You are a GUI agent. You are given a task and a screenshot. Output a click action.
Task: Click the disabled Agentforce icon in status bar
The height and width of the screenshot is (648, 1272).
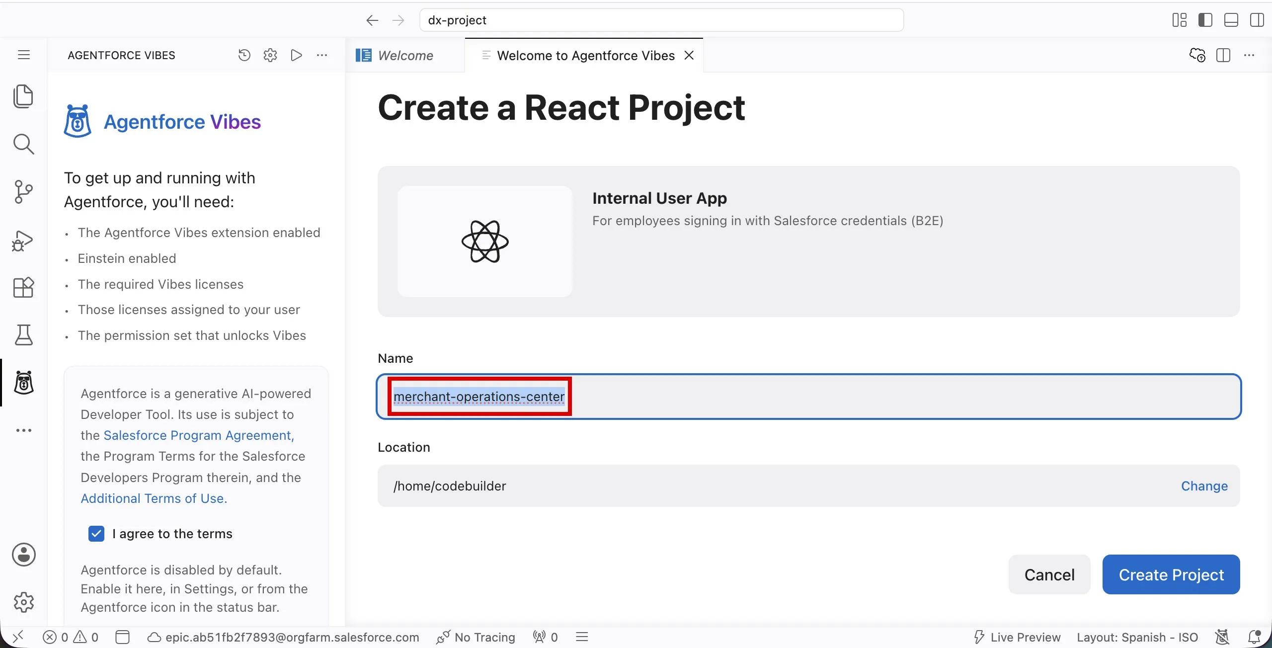click(1222, 637)
